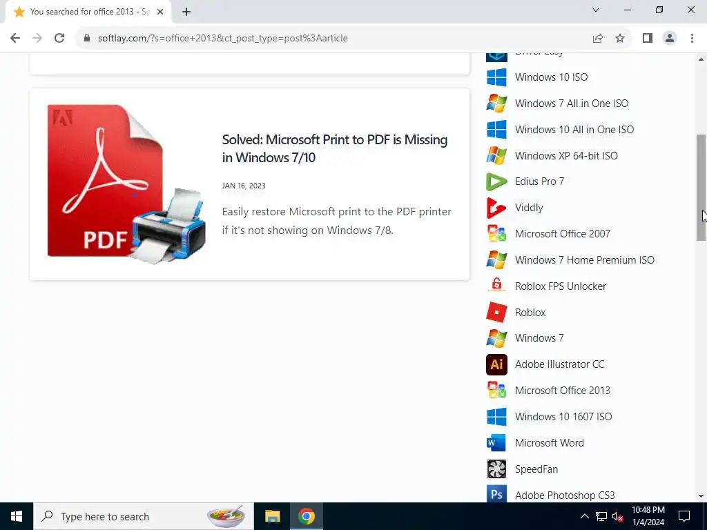Click the scrollbar down arrow
This screenshot has width=707, height=530.
[x=701, y=496]
